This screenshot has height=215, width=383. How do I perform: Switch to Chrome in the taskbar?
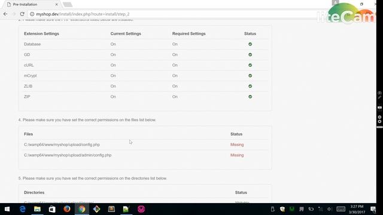[x=82, y=209]
